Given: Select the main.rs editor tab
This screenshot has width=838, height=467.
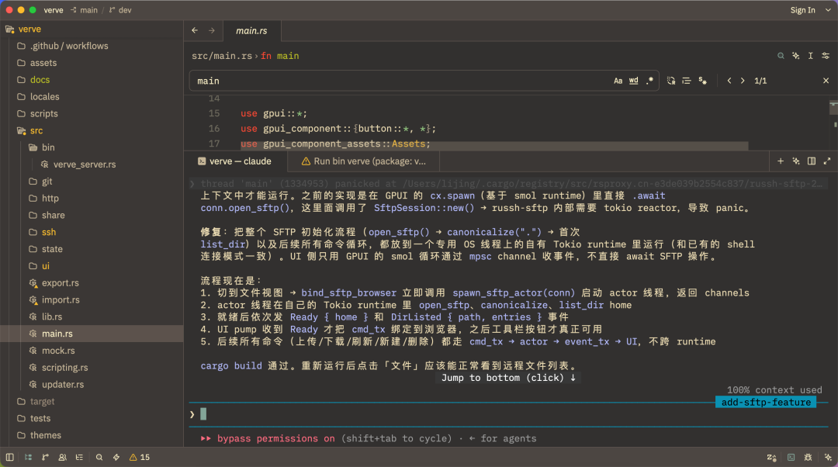Looking at the screenshot, I should tap(251, 31).
